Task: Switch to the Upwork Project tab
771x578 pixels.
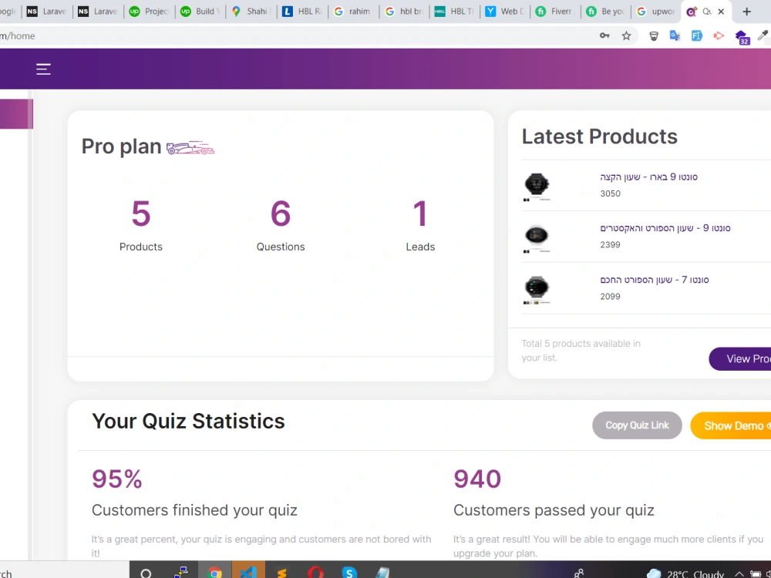Action: coord(149,12)
